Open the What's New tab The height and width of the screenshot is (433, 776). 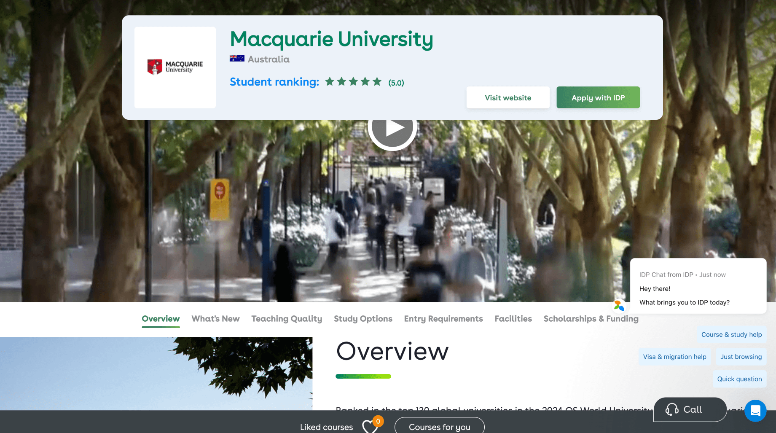215,319
